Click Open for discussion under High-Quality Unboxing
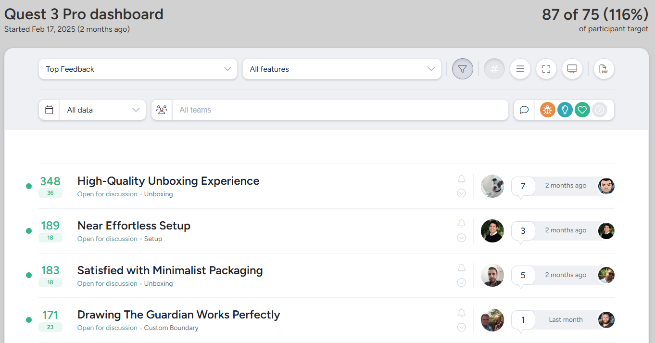The image size is (655, 343). pos(107,194)
